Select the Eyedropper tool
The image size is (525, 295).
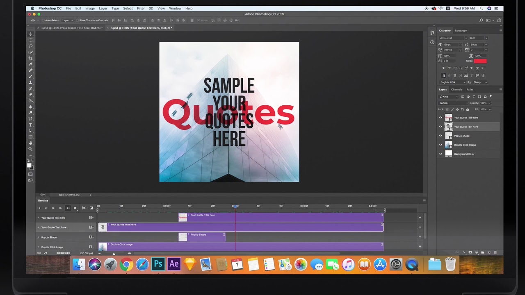(31, 64)
